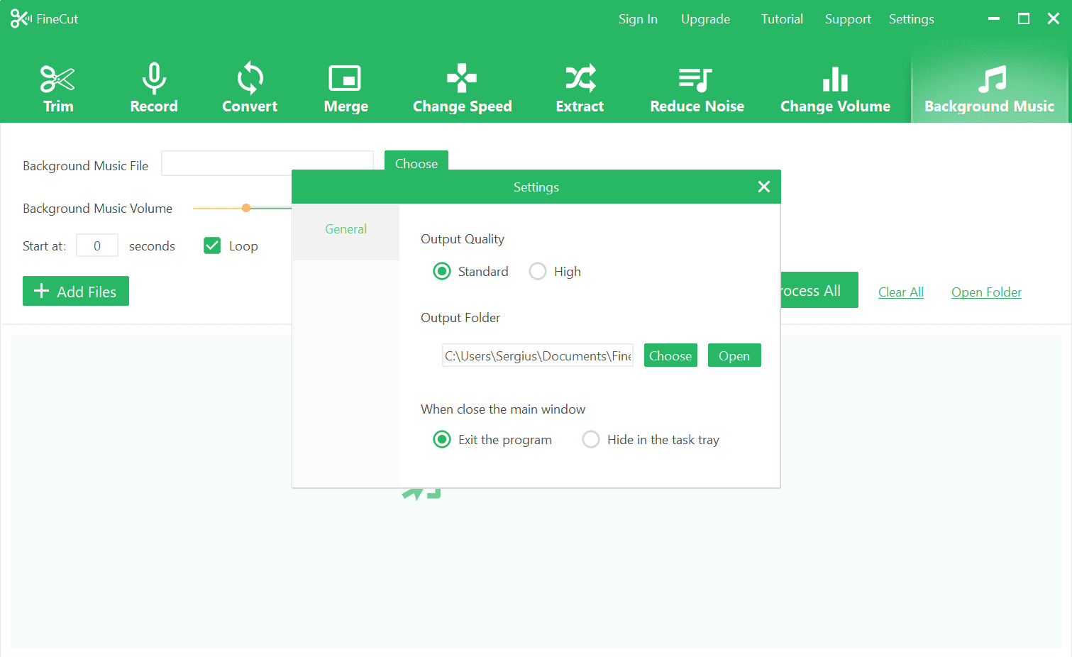Open the Extract tool

pyautogui.click(x=580, y=88)
